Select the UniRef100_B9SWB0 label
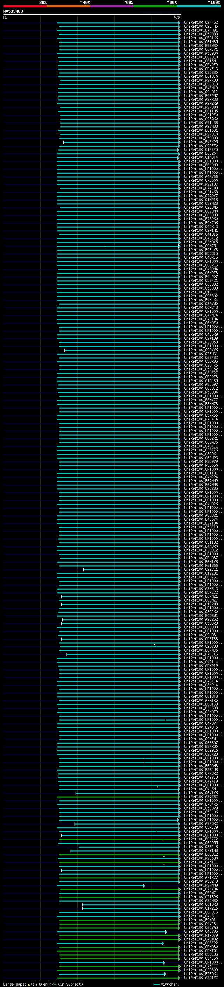Screen dimensions: 224x987 click(201, 46)
